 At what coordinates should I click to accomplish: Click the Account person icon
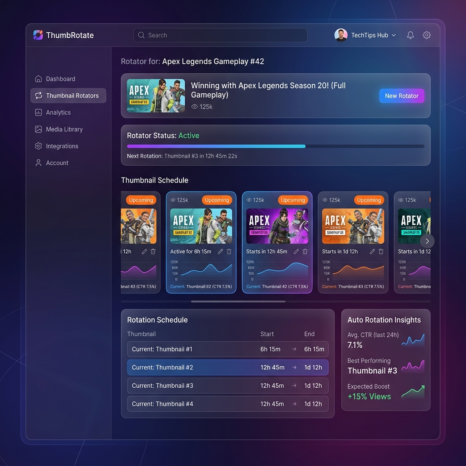38,163
